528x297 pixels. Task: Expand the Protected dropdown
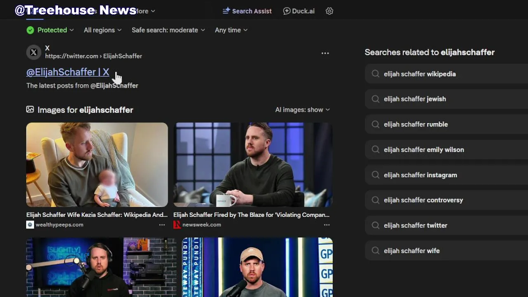(50, 30)
